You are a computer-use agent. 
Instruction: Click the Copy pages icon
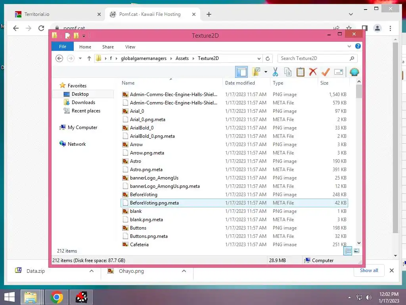click(x=288, y=72)
